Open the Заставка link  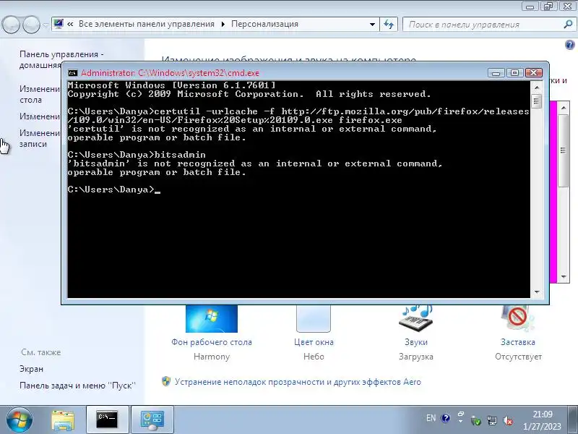(518, 342)
